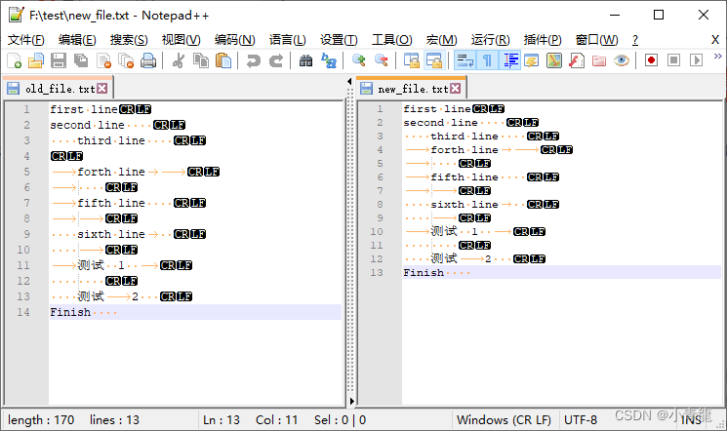Open the 编辑(E) menu

[77, 40]
